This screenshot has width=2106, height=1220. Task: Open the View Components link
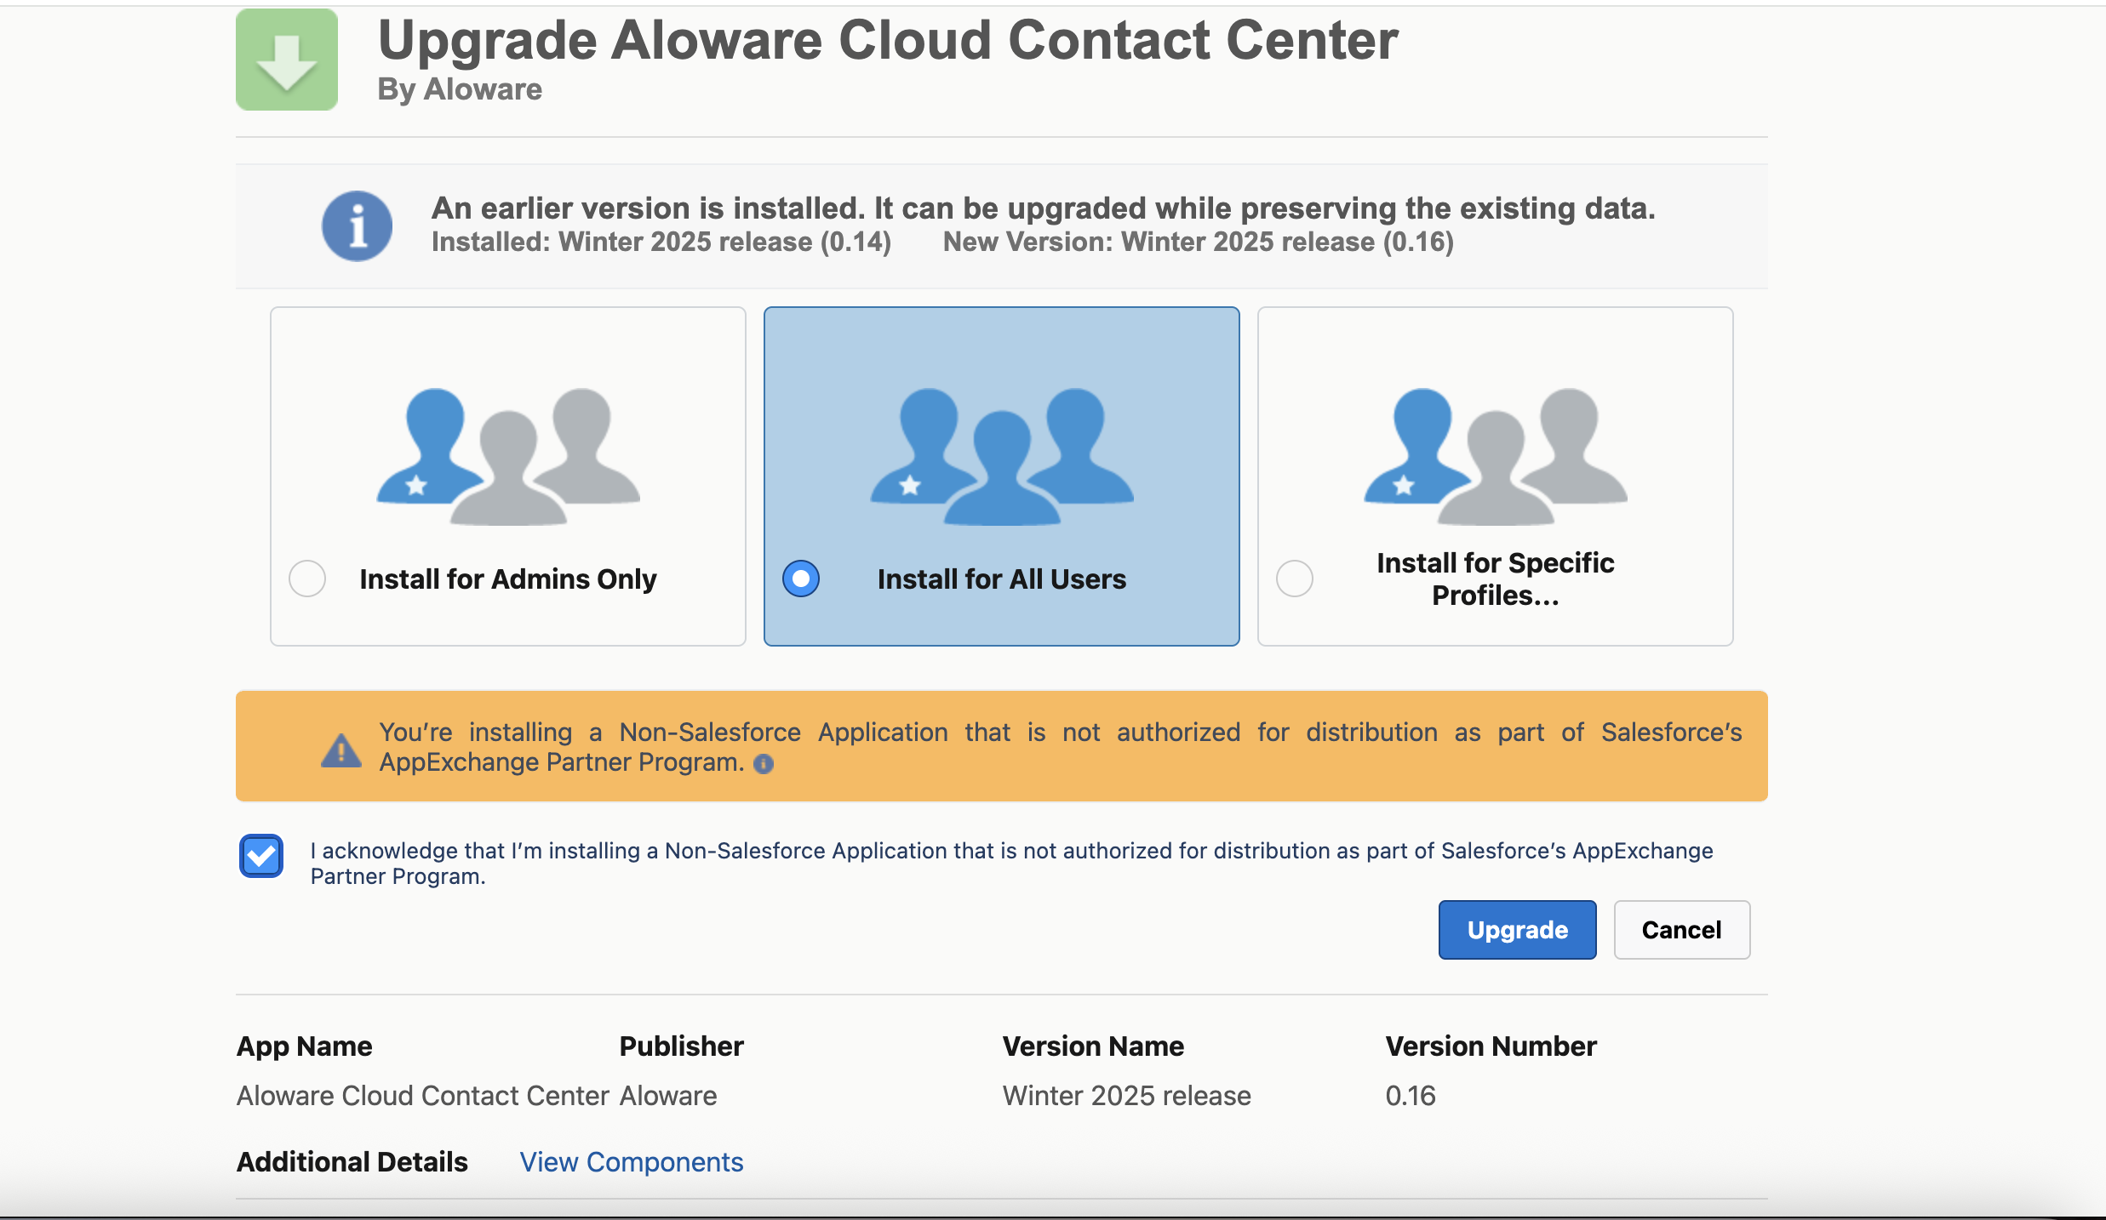pyautogui.click(x=632, y=1162)
